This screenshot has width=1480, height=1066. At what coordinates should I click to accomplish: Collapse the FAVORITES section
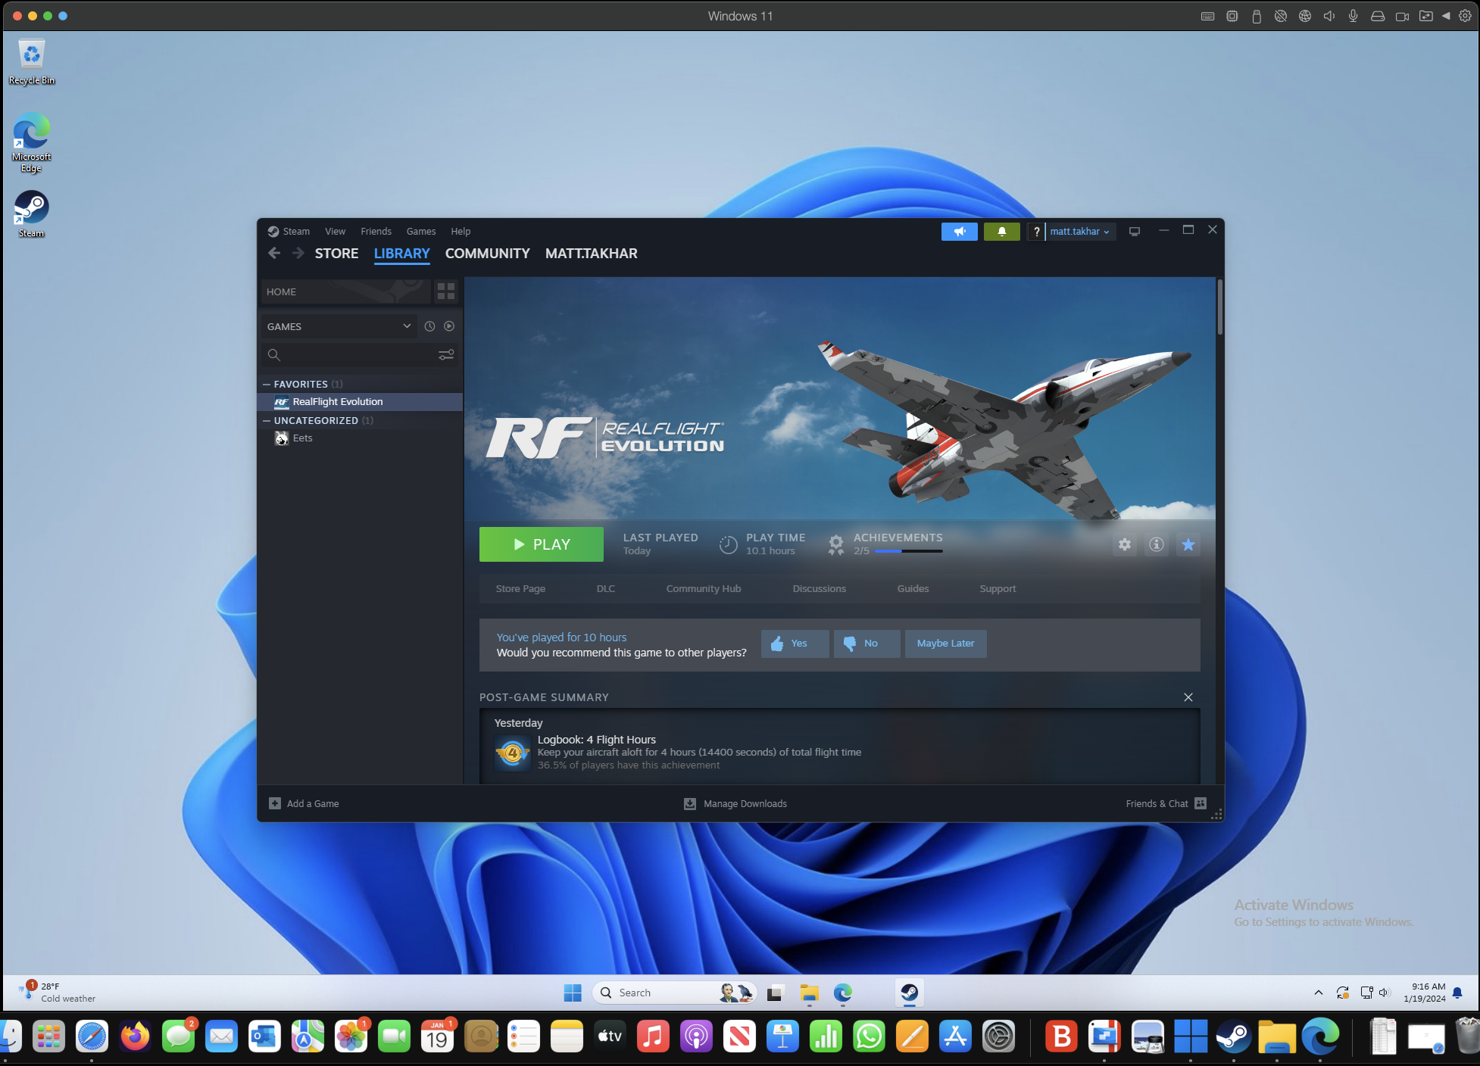265,384
